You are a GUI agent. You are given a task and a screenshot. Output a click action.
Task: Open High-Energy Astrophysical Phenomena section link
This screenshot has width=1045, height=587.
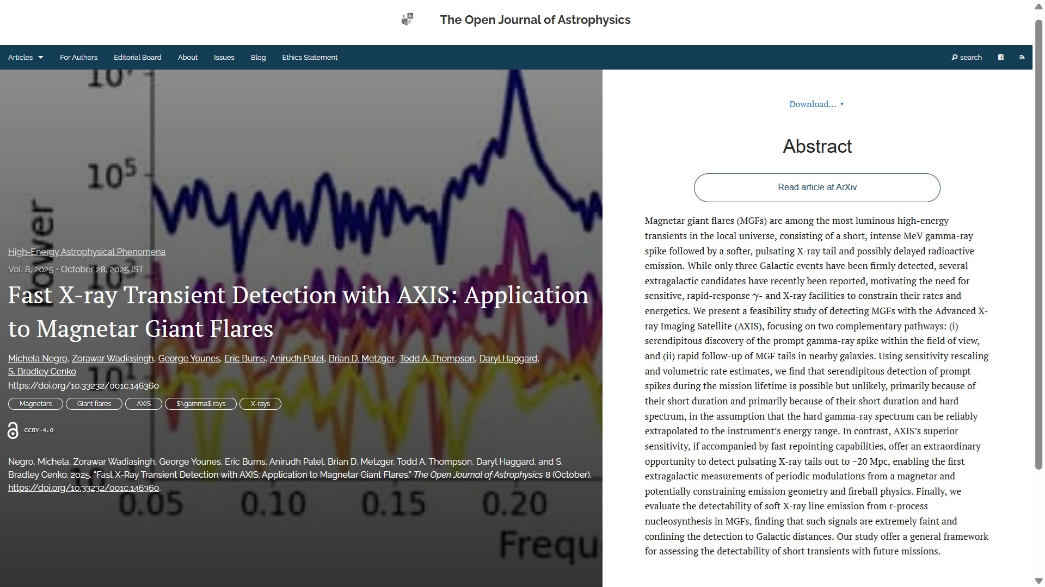point(87,252)
